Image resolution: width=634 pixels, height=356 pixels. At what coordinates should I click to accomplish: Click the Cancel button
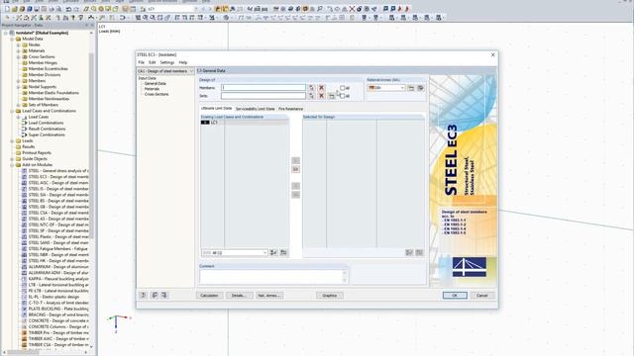(x=482, y=296)
